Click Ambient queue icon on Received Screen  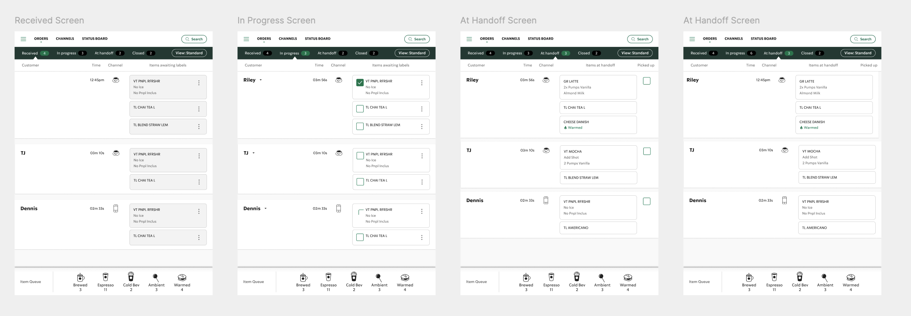tap(156, 277)
